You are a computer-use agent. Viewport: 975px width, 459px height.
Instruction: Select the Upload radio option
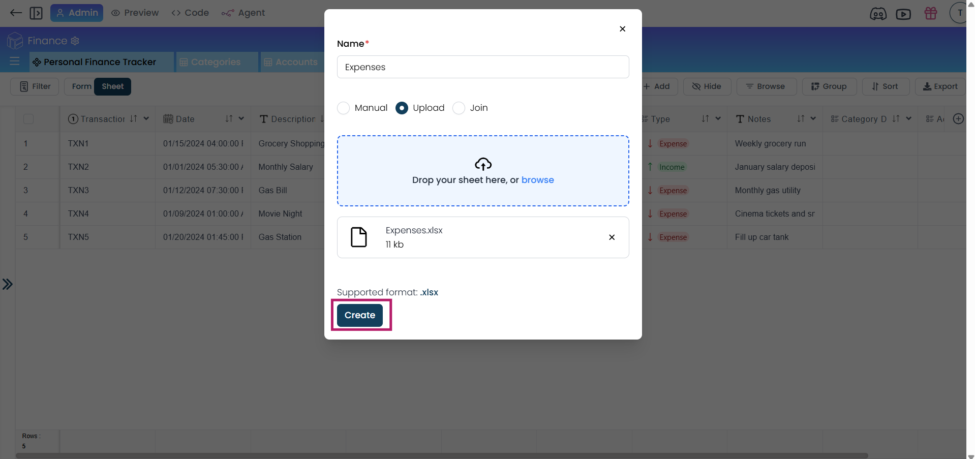tap(402, 108)
